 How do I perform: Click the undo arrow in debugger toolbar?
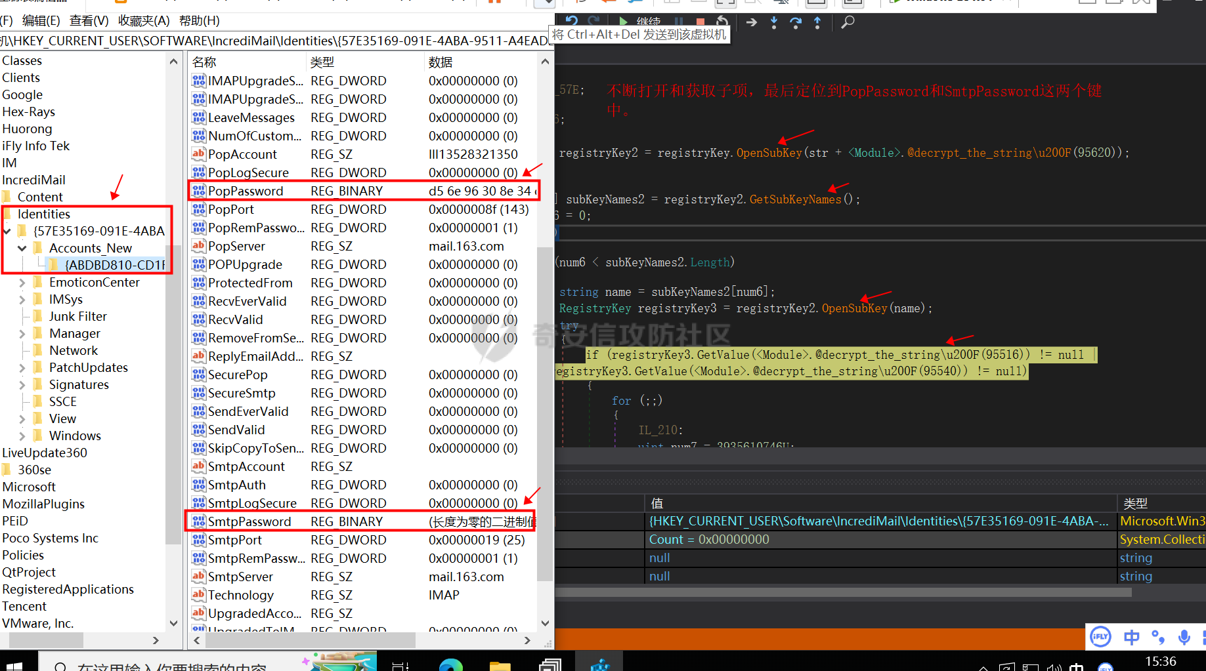pos(572,21)
